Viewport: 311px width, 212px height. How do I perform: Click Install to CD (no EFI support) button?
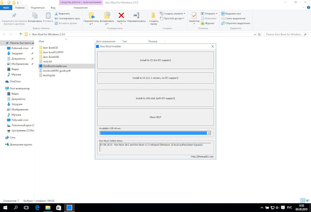coord(155,60)
